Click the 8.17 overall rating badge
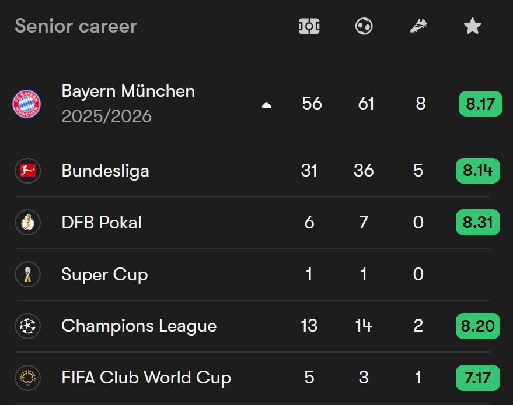Screen dimensions: 513x405 (480, 104)
